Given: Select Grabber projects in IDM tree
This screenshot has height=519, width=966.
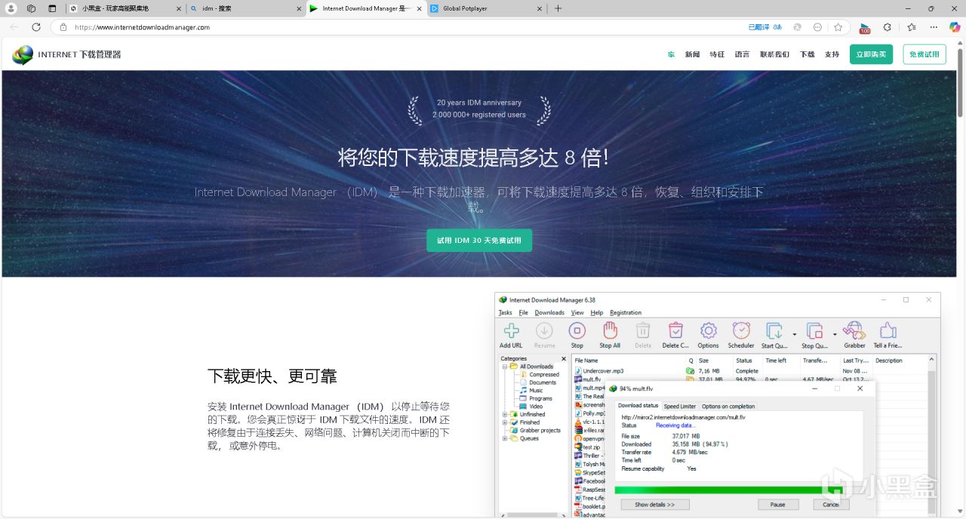Looking at the screenshot, I should pos(540,430).
